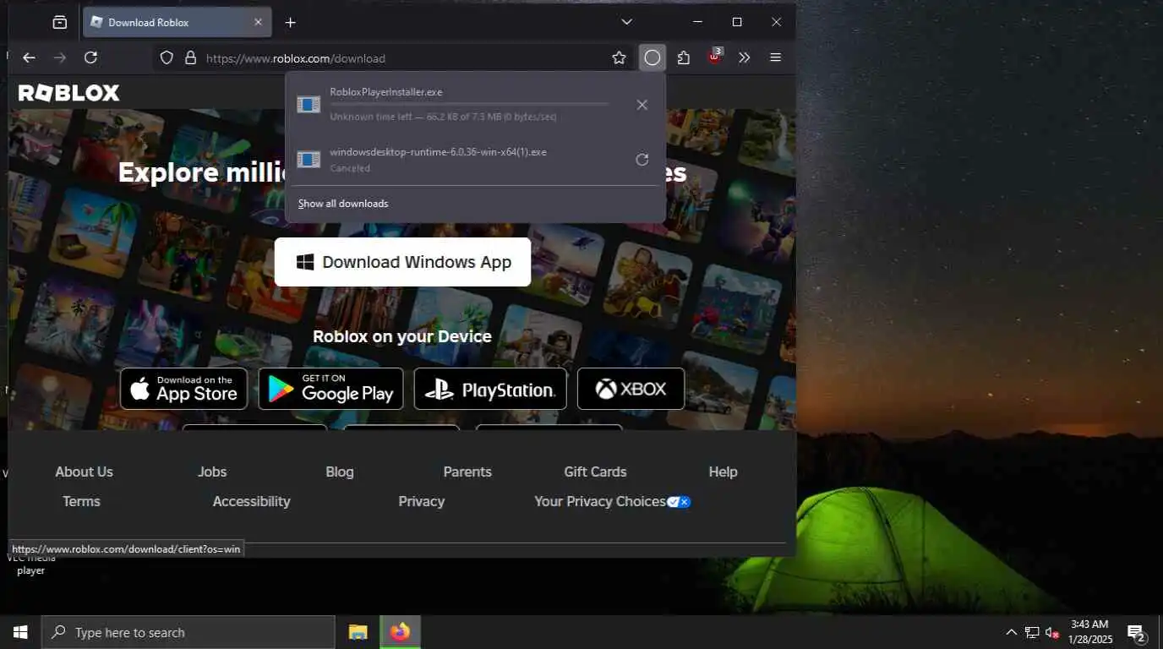The height and width of the screenshot is (649, 1163).
Task: Toggle the downloads panel button
Action: tap(652, 57)
